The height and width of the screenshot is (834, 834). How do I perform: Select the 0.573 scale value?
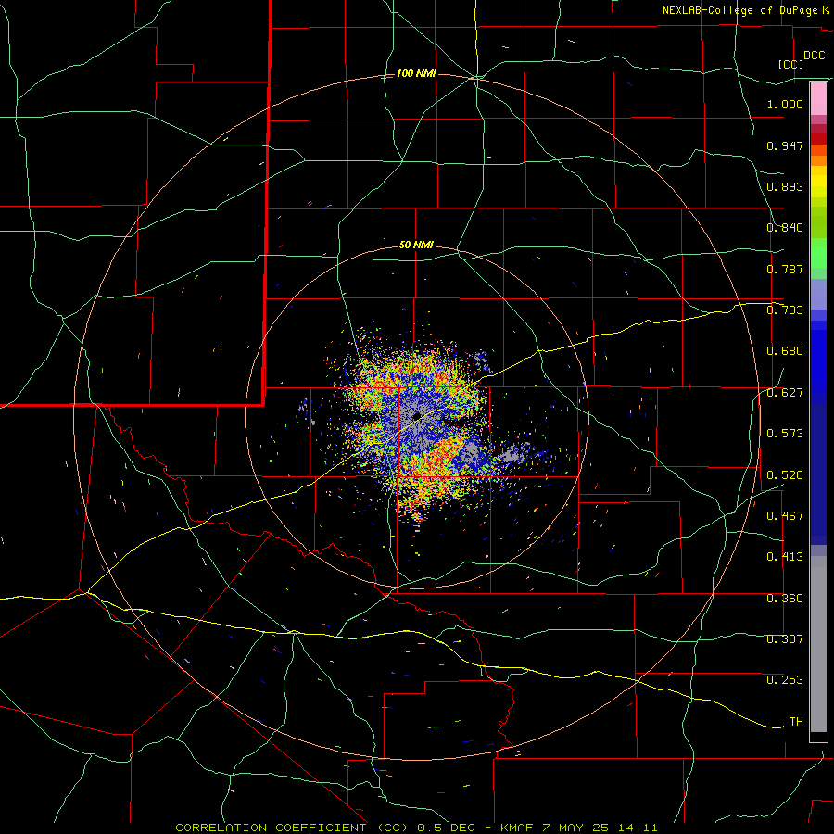click(x=785, y=434)
